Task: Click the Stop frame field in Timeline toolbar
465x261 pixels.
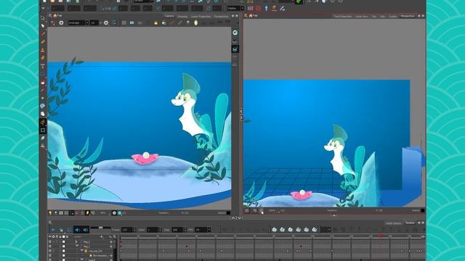Action: [177, 230]
